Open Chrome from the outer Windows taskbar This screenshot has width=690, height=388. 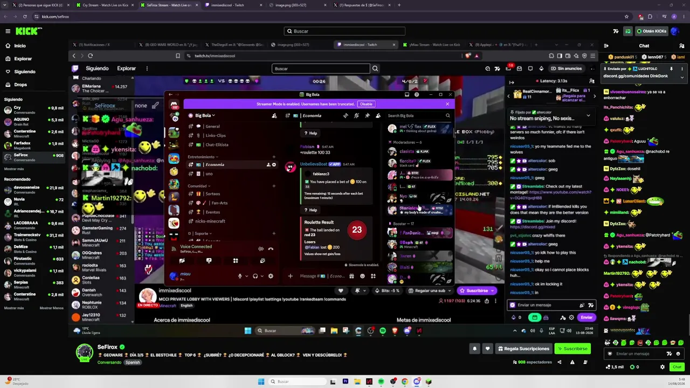tap(404, 382)
